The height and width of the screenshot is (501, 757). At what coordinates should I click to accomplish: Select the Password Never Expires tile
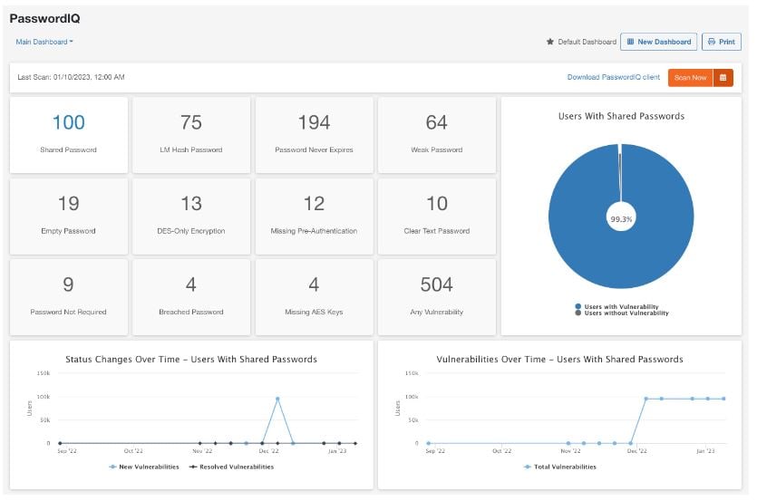314,134
